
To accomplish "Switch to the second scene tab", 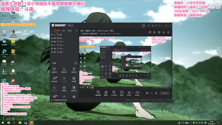I will tap(64, 31).
